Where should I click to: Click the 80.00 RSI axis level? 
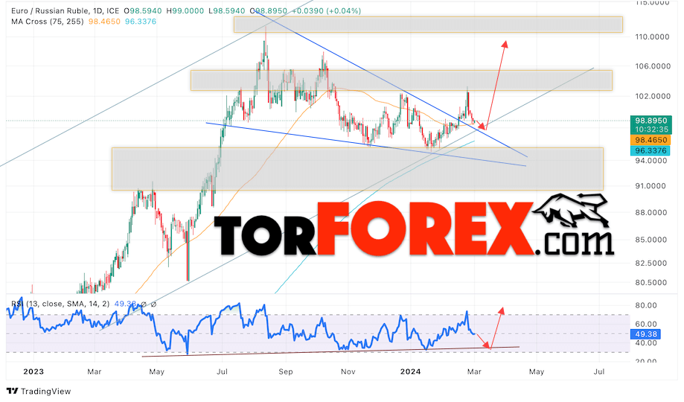point(646,305)
